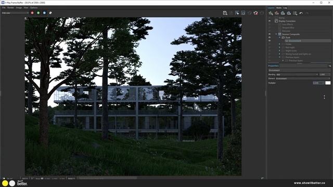Open the Blending mode dropdown
The height and width of the screenshot is (187, 333).
pos(297,74)
